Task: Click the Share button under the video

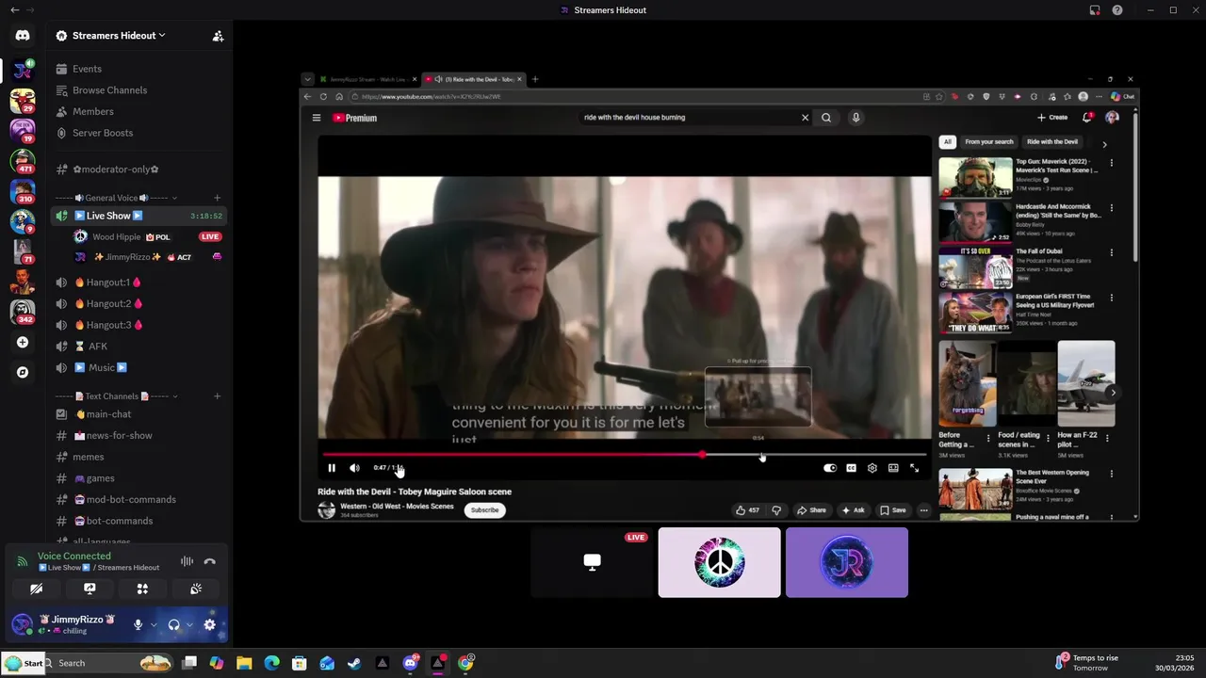Action: 811,510
